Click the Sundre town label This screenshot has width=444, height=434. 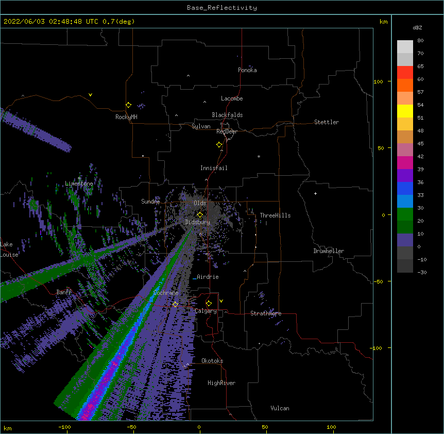tap(150, 202)
